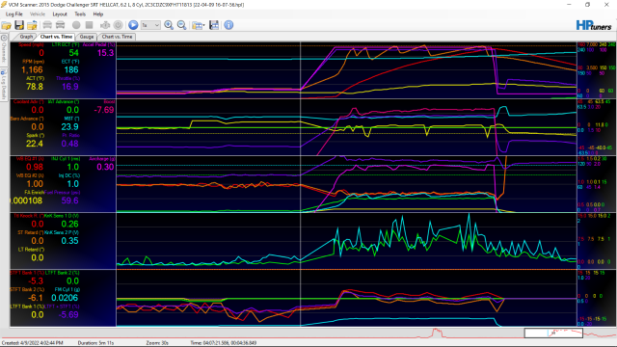
Task: Start log playback with the blue play button
Action: 133,25
